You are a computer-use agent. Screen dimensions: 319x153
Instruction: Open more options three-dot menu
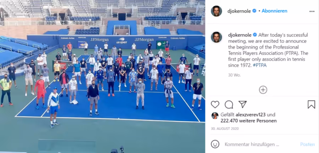click(x=312, y=11)
